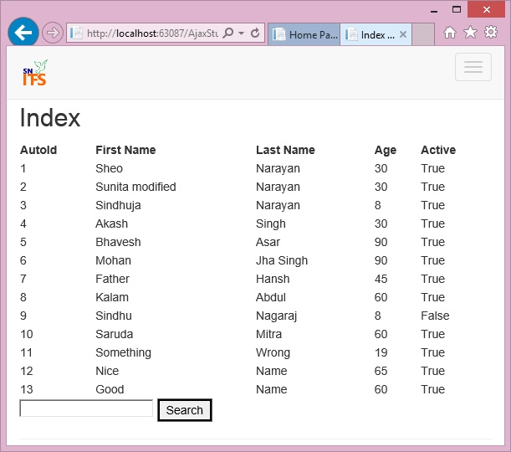Click the first name Sindhu in row 9
Image resolution: width=511 pixels, height=452 pixels.
pos(114,316)
